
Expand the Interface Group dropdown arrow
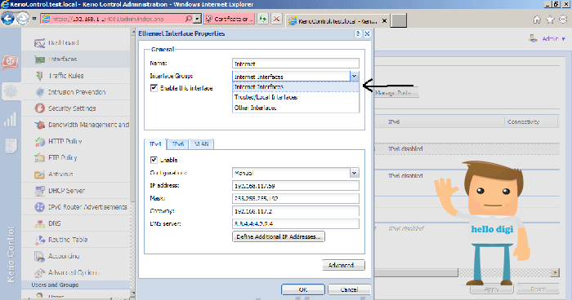pos(354,76)
